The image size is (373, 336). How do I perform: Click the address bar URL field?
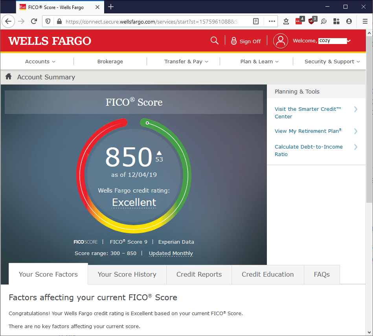tap(152, 22)
